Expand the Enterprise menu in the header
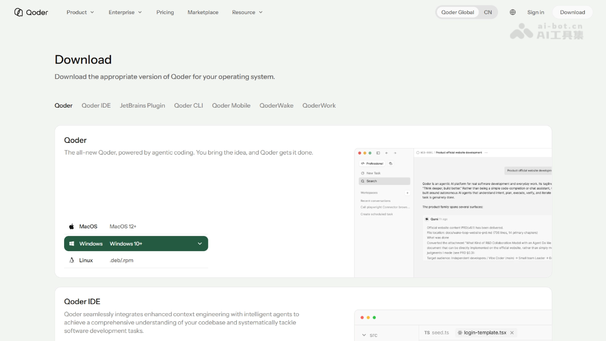606x341 pixels. [x=125, y=12]
